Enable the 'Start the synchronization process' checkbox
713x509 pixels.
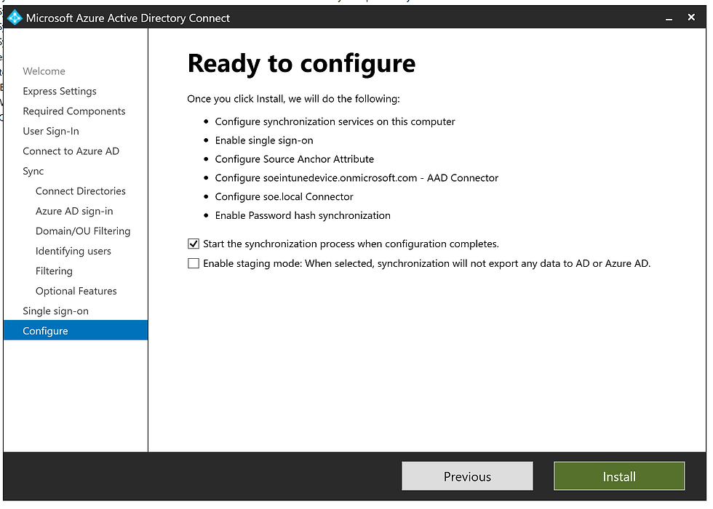(x=194, y=244)
